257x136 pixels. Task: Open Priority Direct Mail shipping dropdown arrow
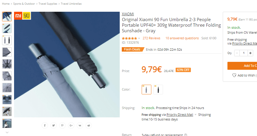click(x=195, y=115)
